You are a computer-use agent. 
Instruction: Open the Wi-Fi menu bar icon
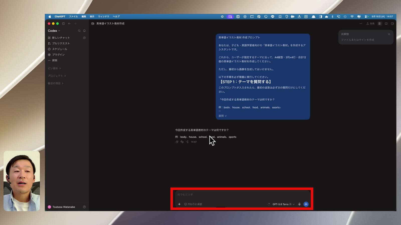coord(352,16)
